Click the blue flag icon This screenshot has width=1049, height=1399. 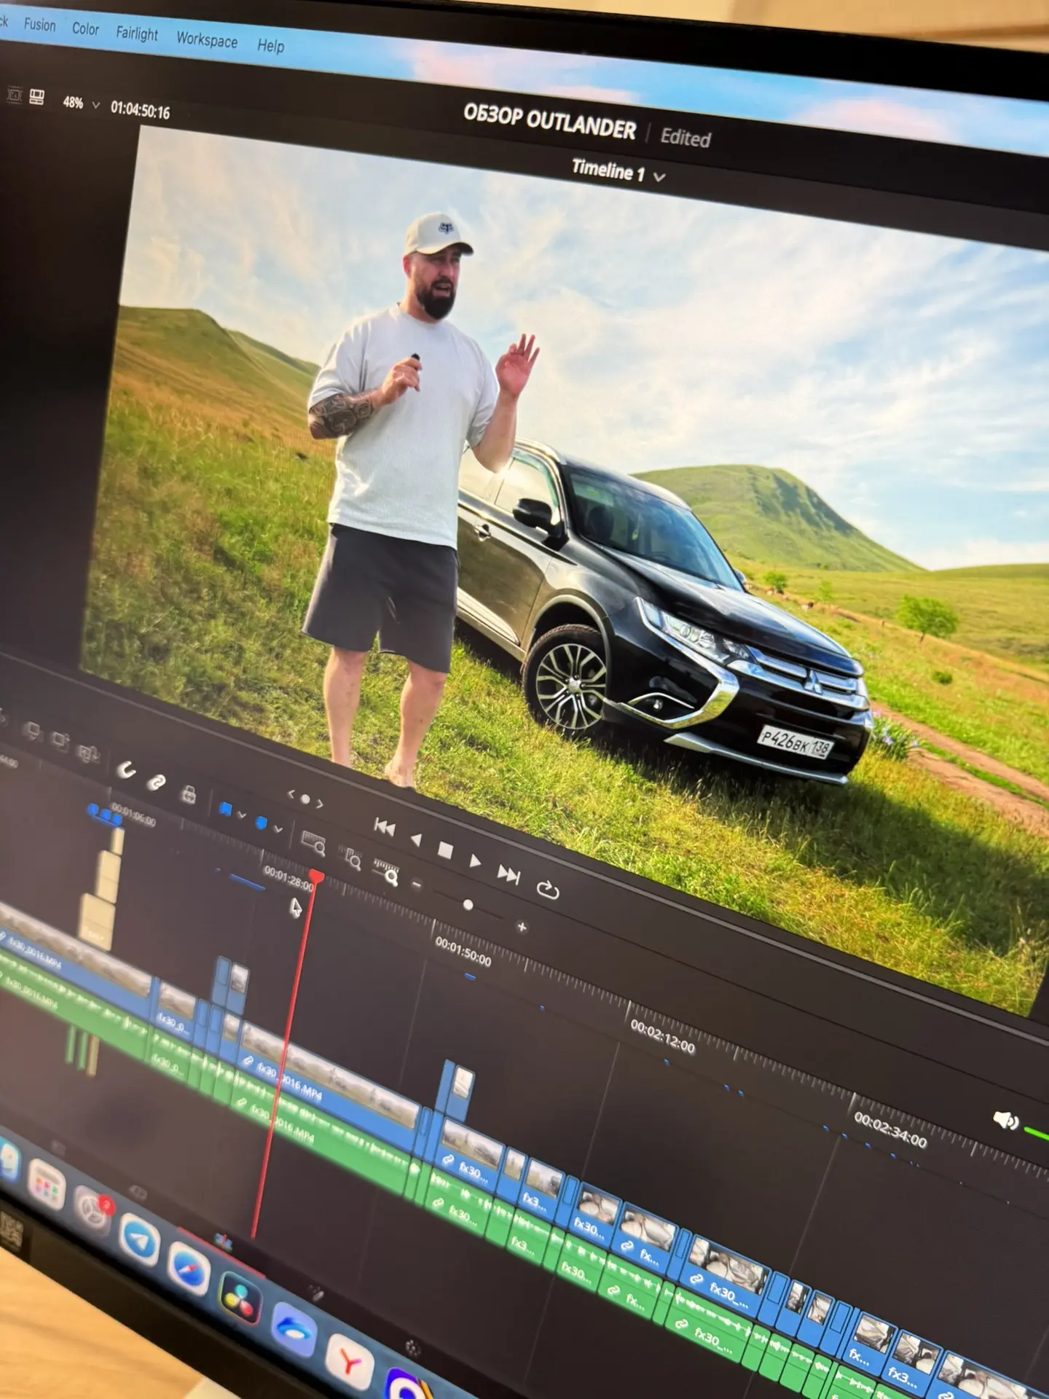(225, 809)
